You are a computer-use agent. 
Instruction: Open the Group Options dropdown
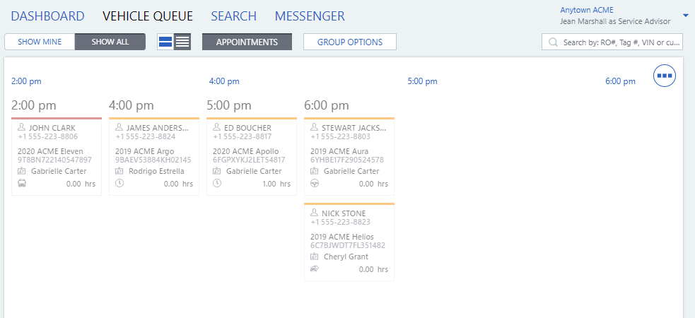(x=350, y=42)
